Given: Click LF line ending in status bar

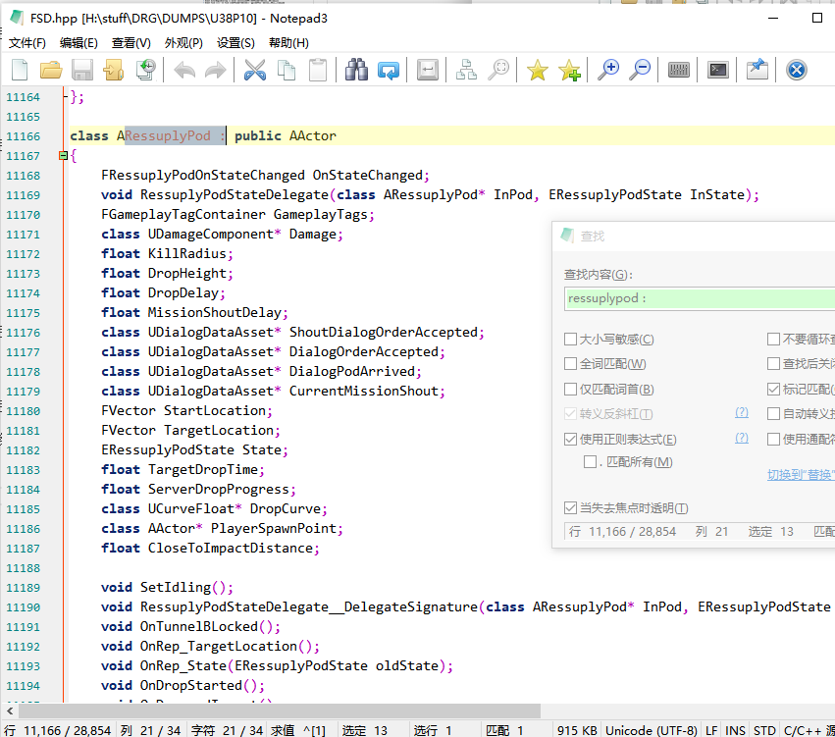Looking at the screenshot, I should pos(711,730).
